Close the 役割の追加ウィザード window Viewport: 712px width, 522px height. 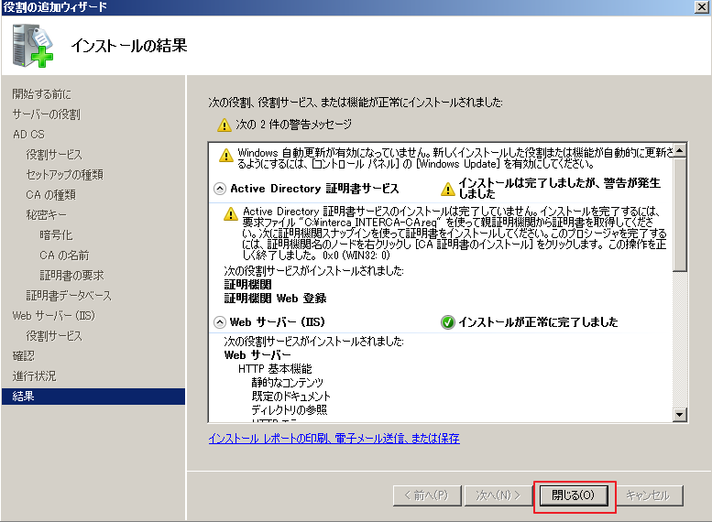pos(702,6)
